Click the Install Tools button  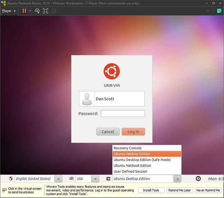(151, 190)
